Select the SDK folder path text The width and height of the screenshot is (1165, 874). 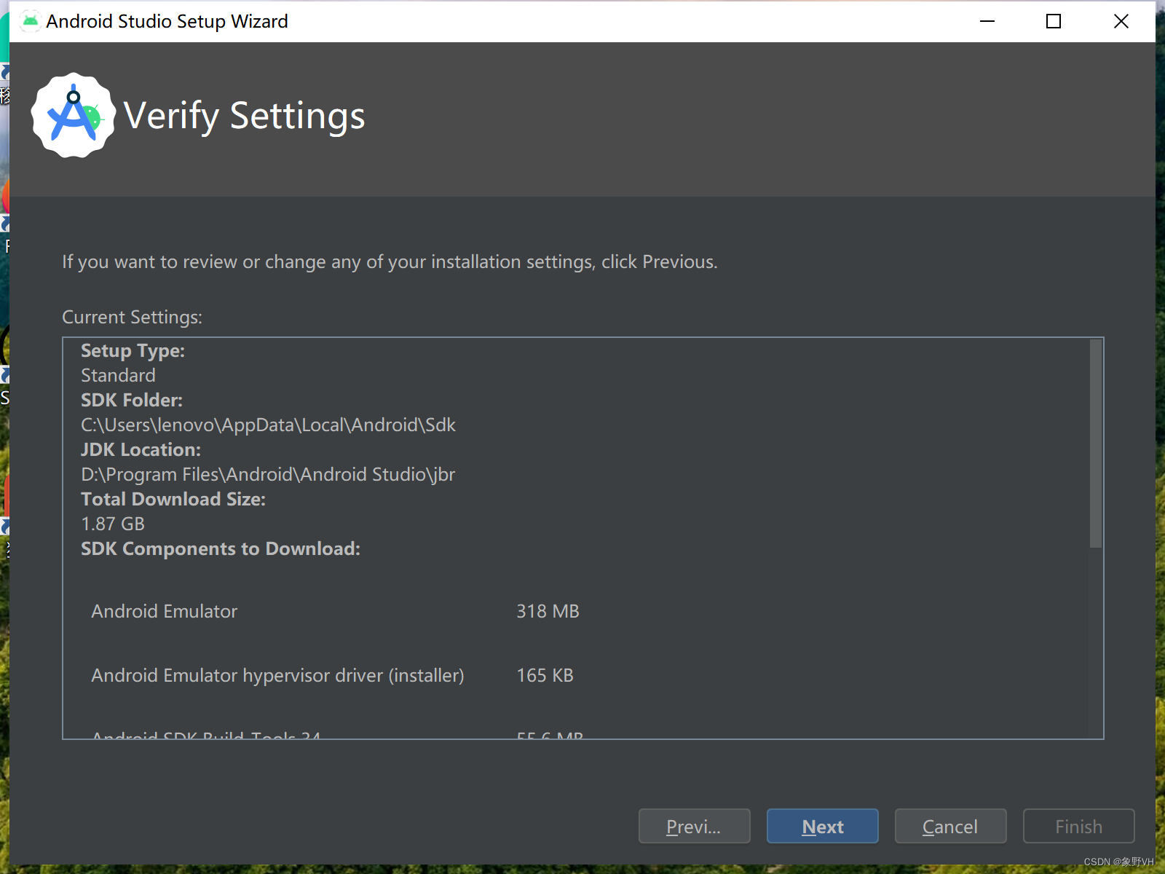click(x=268, y=425)
